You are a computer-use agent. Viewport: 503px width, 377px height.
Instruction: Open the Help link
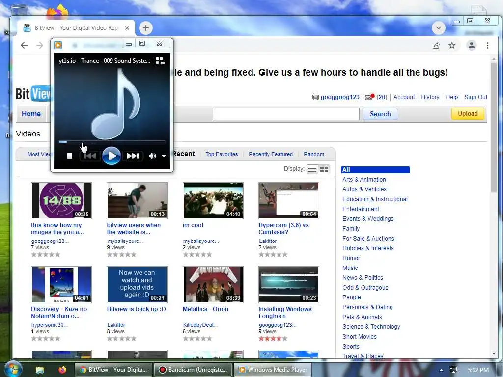(452, 97)
